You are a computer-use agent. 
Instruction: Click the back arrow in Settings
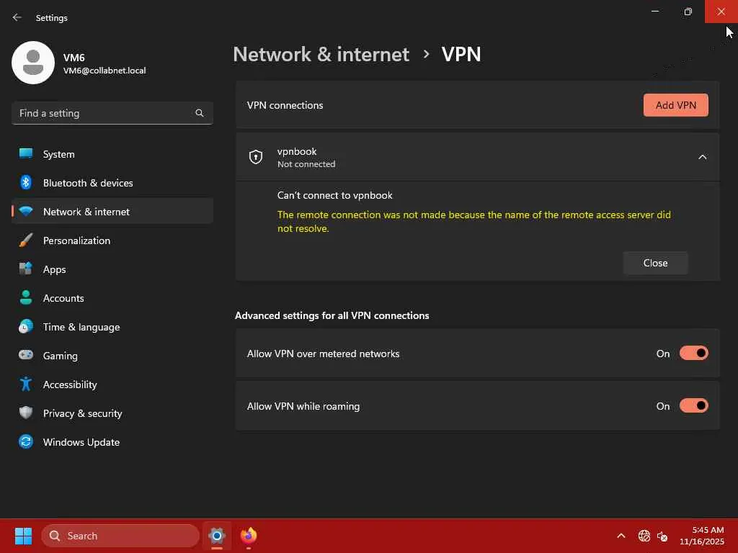pyautogui.click(x=17, y=17)
